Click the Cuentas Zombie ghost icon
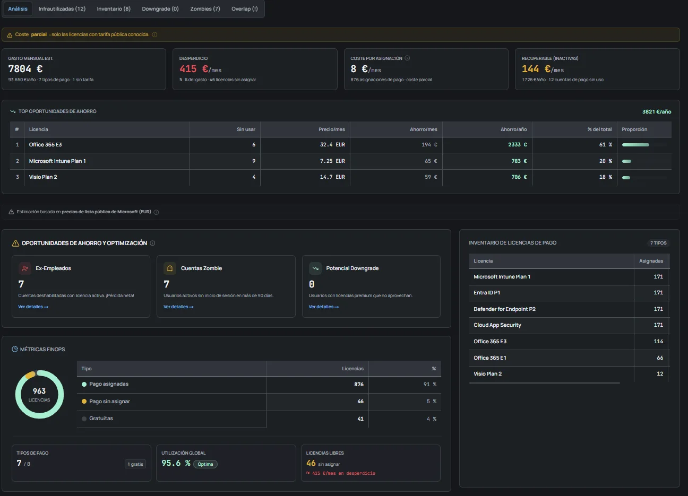The width and height of the screenshot is (688, 496). 170,268
